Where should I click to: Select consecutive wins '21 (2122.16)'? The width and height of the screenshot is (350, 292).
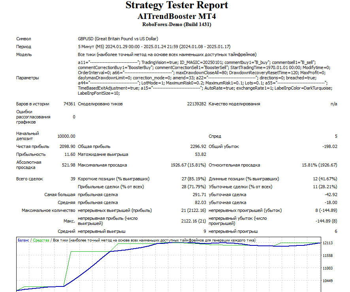[193, 210]
